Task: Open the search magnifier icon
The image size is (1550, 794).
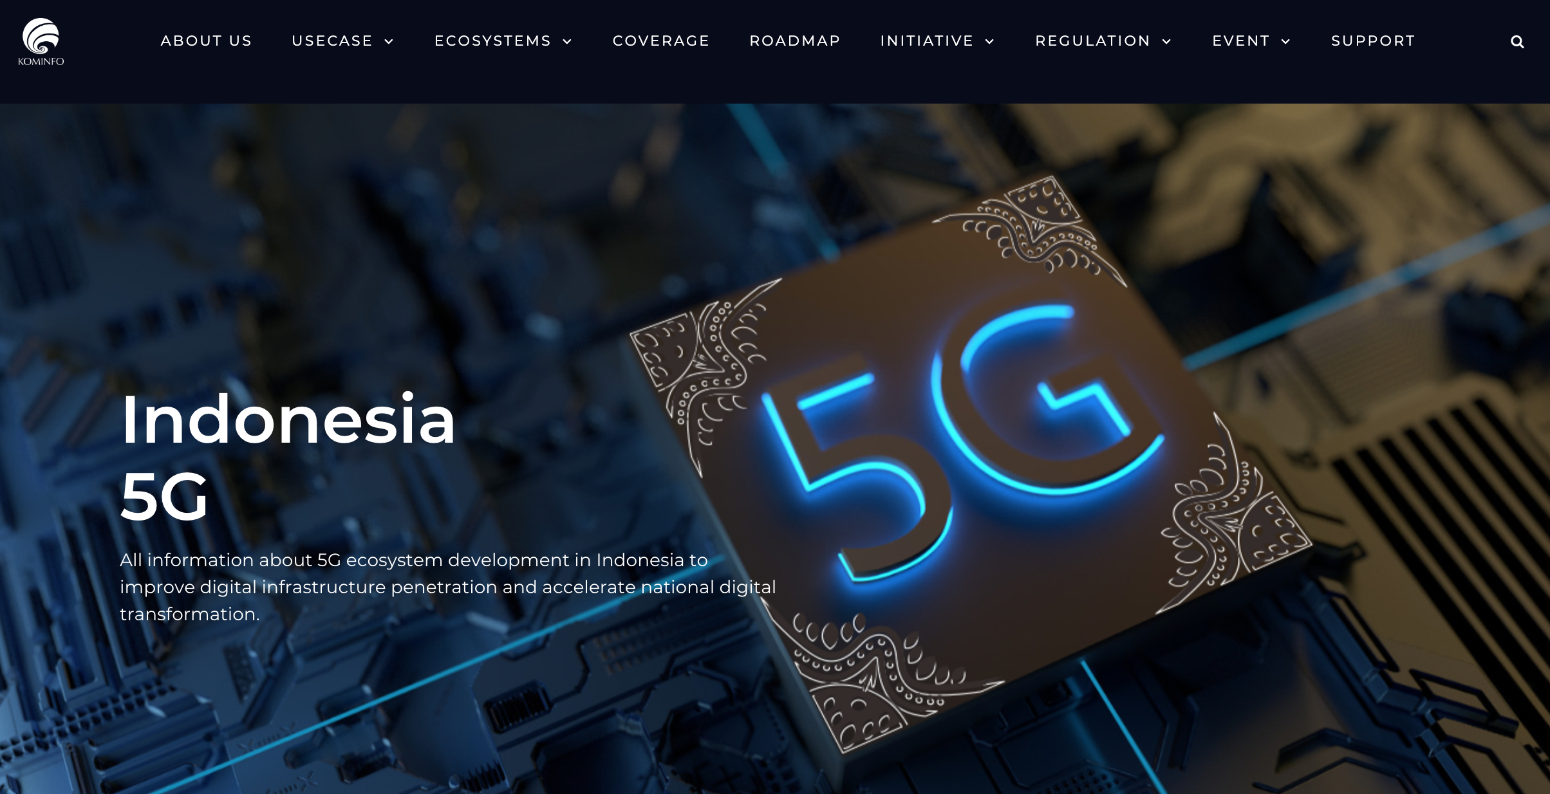Action: click(x=1517, y=42)
